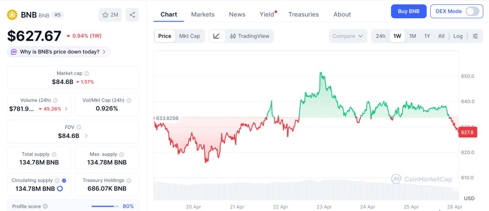
Task: Open the Markets tab
Action: pos(202,14)
